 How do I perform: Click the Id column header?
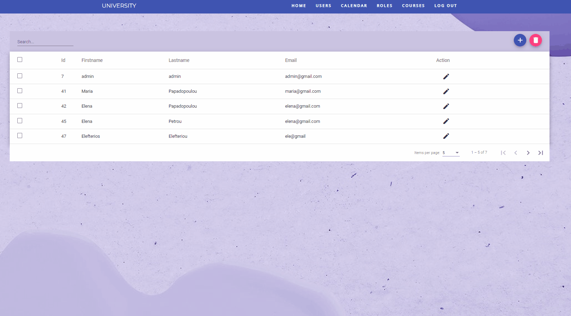[x=63, y=60]
